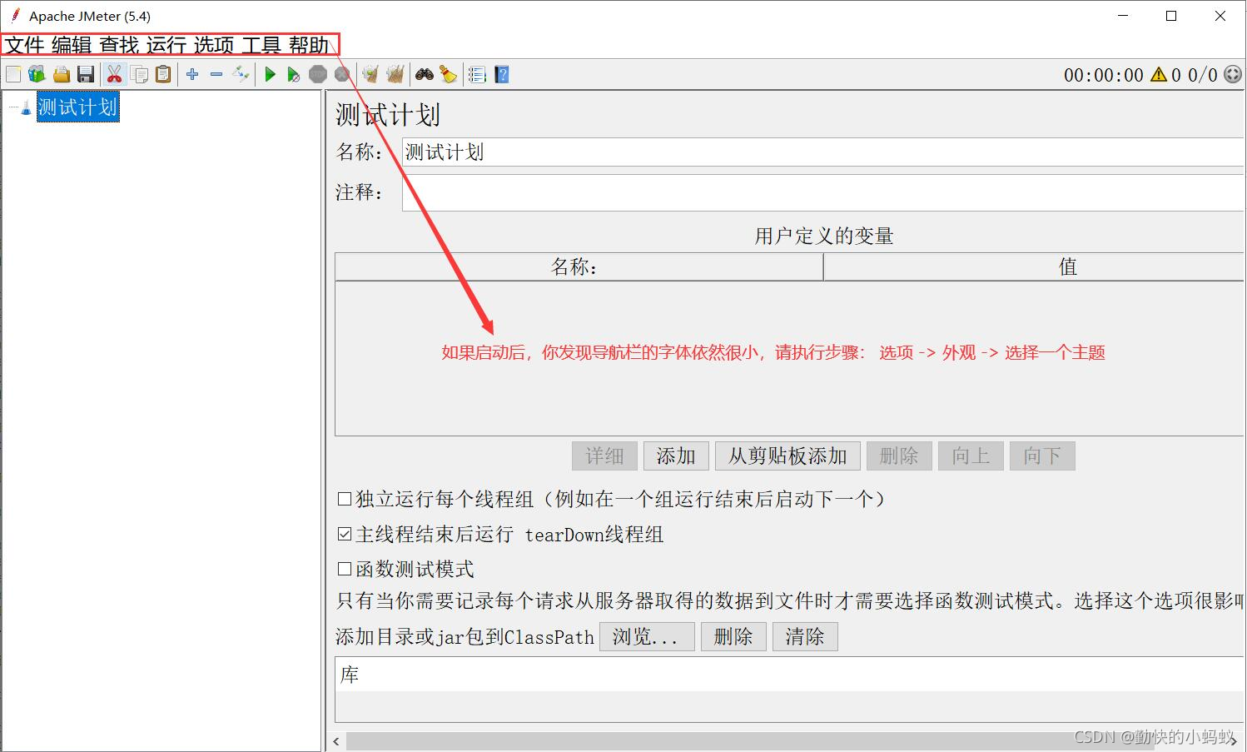The width and height of the screenshot is (1247, 752).
Task: Click the 00:00:00 elapsed time display
Action: click(1104, 75)
